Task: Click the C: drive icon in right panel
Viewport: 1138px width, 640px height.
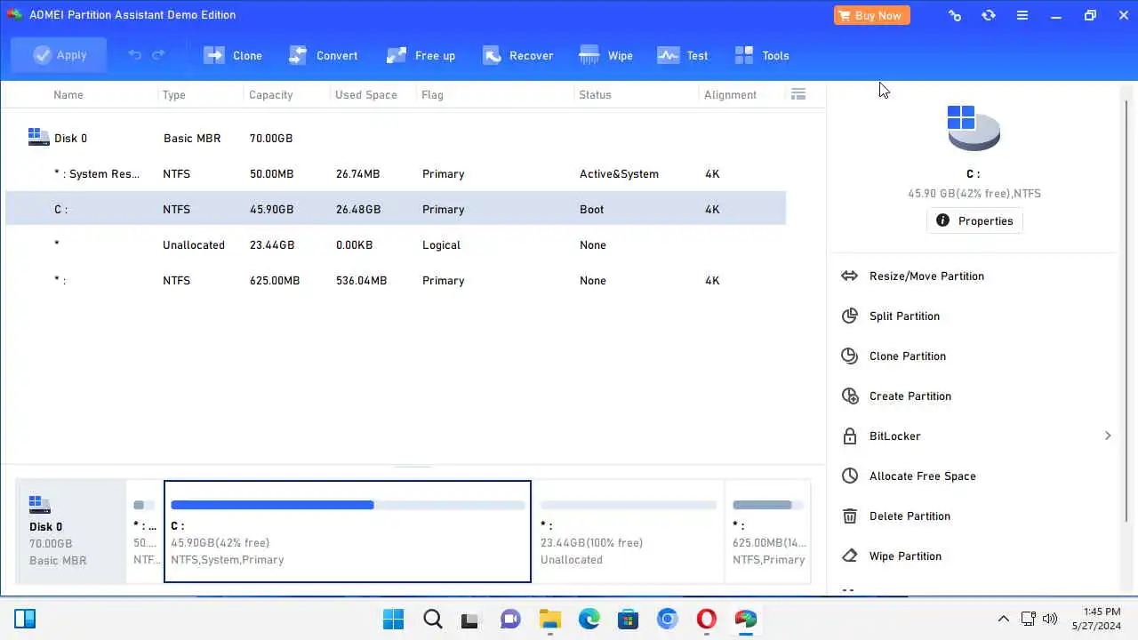Action: 974,128
